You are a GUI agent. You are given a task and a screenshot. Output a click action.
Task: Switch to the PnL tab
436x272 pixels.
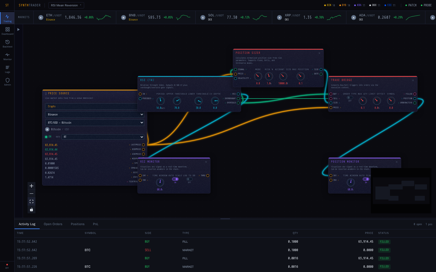point(96,224)
